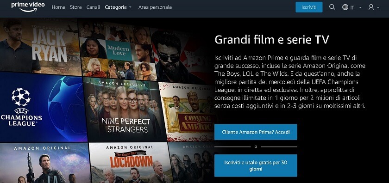
Task: Click the Prime Video logo
Action: (x=28, y=7)
